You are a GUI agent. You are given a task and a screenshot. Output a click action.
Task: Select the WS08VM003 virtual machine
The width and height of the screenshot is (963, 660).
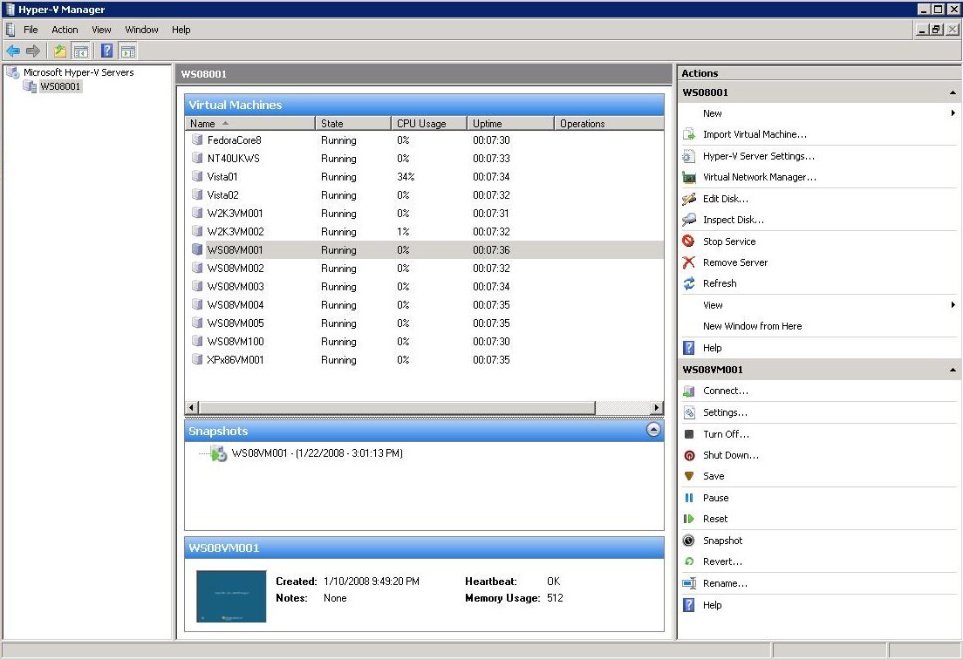424,287
